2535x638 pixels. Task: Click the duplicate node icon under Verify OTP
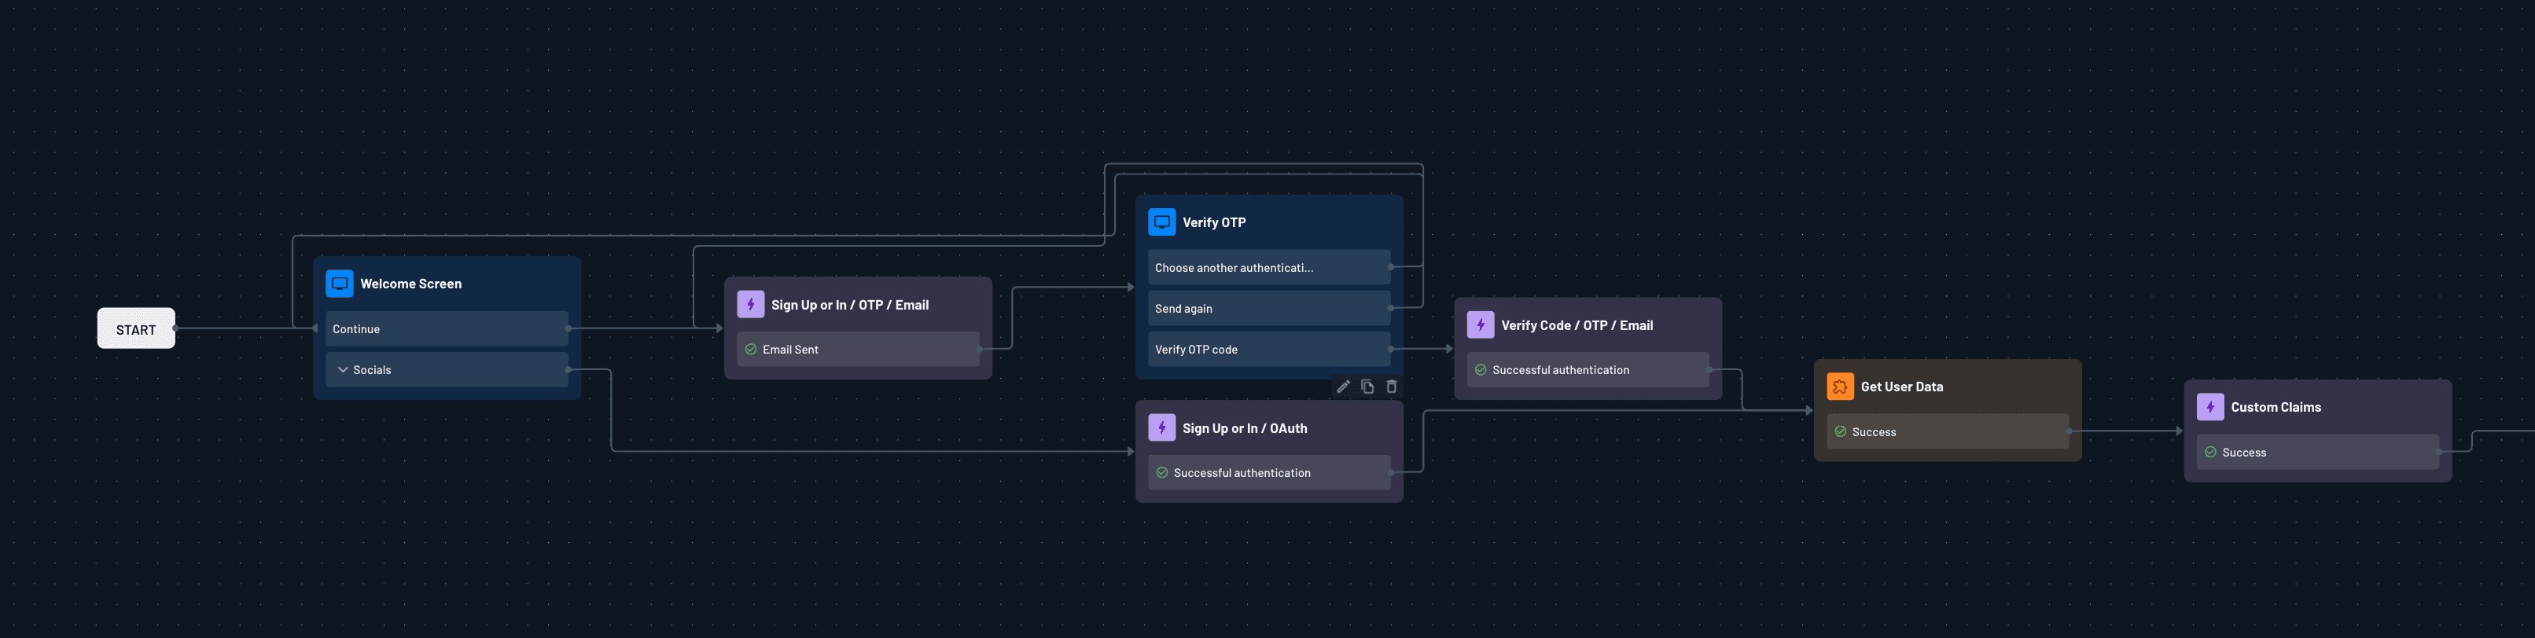tap(1367, 387)
